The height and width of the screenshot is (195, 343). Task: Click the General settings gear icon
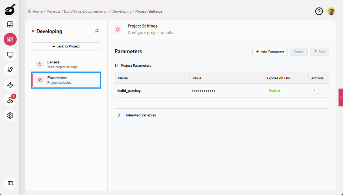coord(39,65)
